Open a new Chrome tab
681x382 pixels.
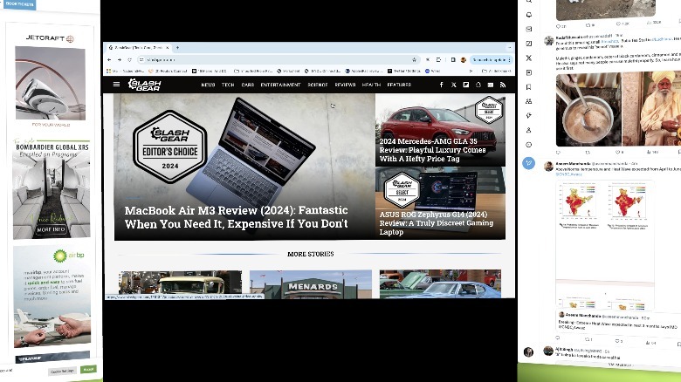coord(177,47)
